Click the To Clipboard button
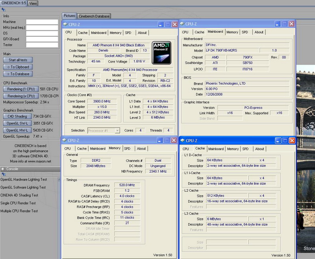This screenshot has height=259, width=315. click(x=18, y=67)
